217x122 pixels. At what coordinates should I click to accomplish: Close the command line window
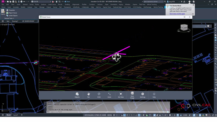tap(45, 104)
